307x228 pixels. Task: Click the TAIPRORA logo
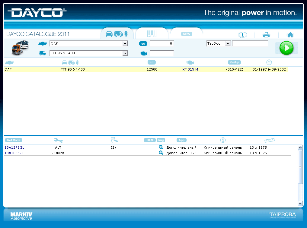click(283, 215)
